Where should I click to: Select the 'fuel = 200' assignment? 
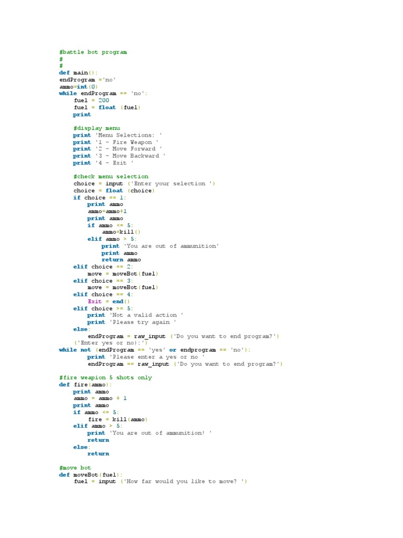coord(91,100)
